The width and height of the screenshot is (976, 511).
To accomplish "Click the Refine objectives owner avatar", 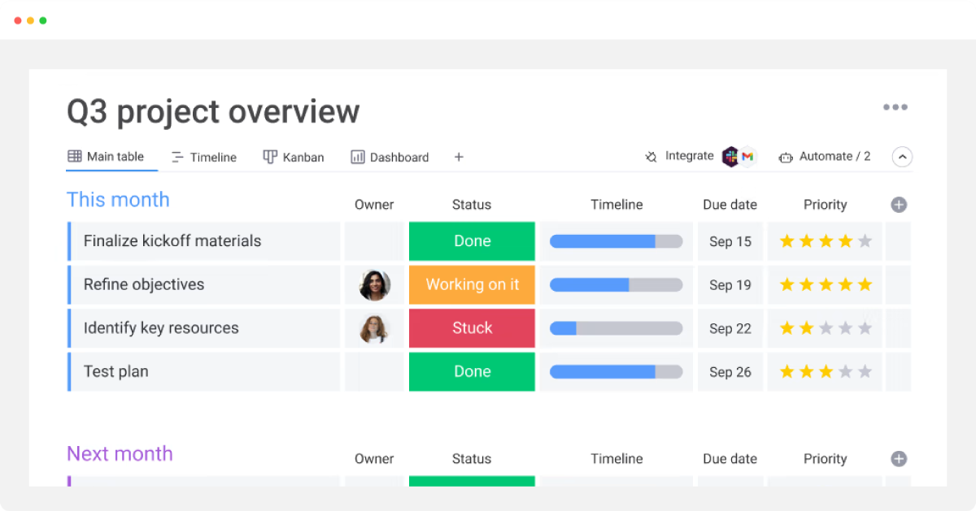I will [x=375, y=285].
